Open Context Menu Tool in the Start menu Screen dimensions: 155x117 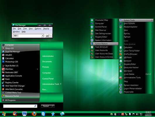20,92
